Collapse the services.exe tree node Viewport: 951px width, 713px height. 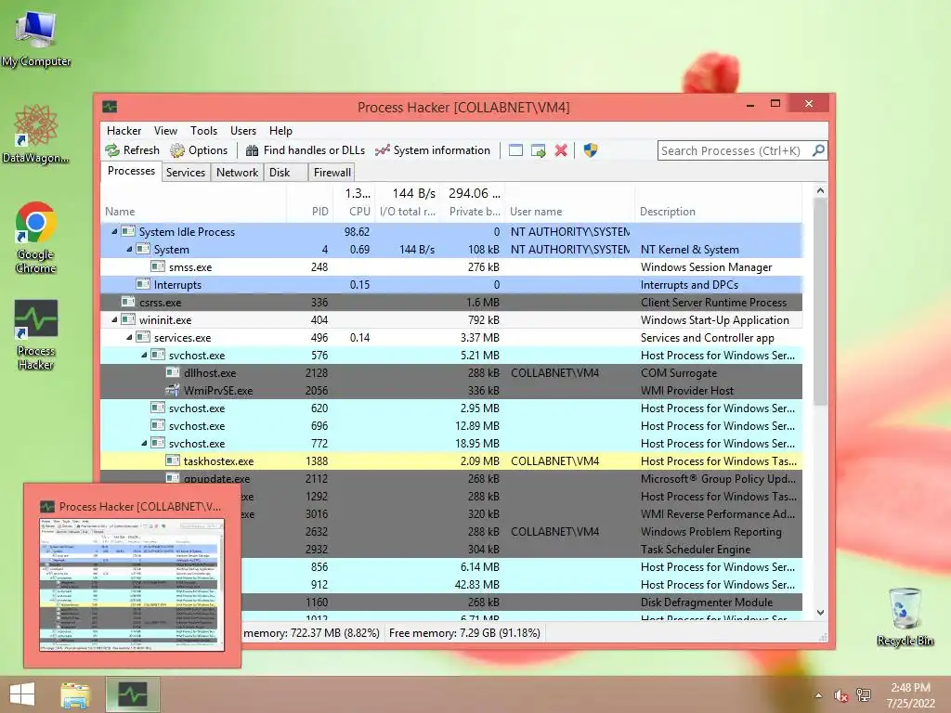128,337
